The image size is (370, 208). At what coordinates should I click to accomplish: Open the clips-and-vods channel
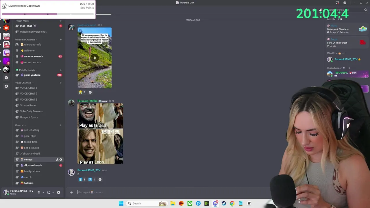pyautogui.click(x=38, y=165)
